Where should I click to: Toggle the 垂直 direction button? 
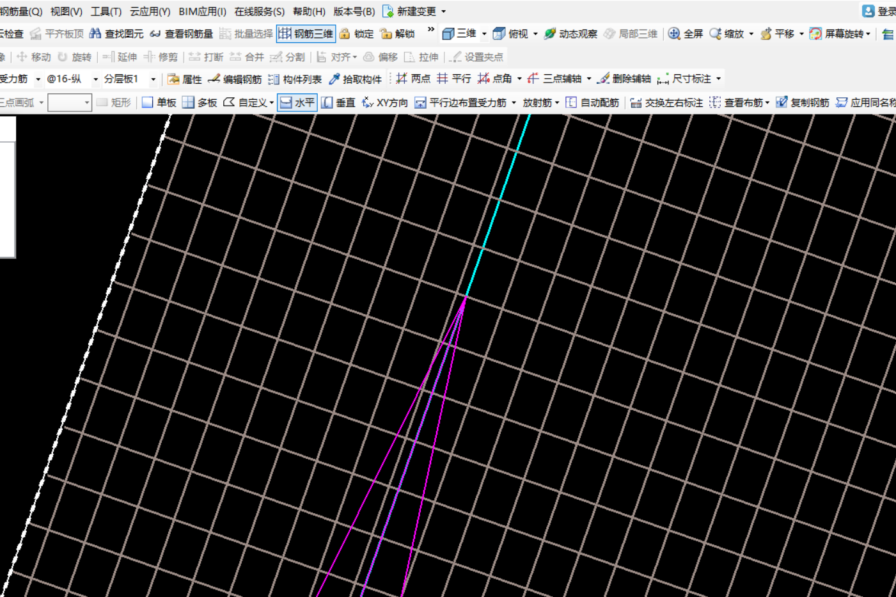tap(338, 102)
